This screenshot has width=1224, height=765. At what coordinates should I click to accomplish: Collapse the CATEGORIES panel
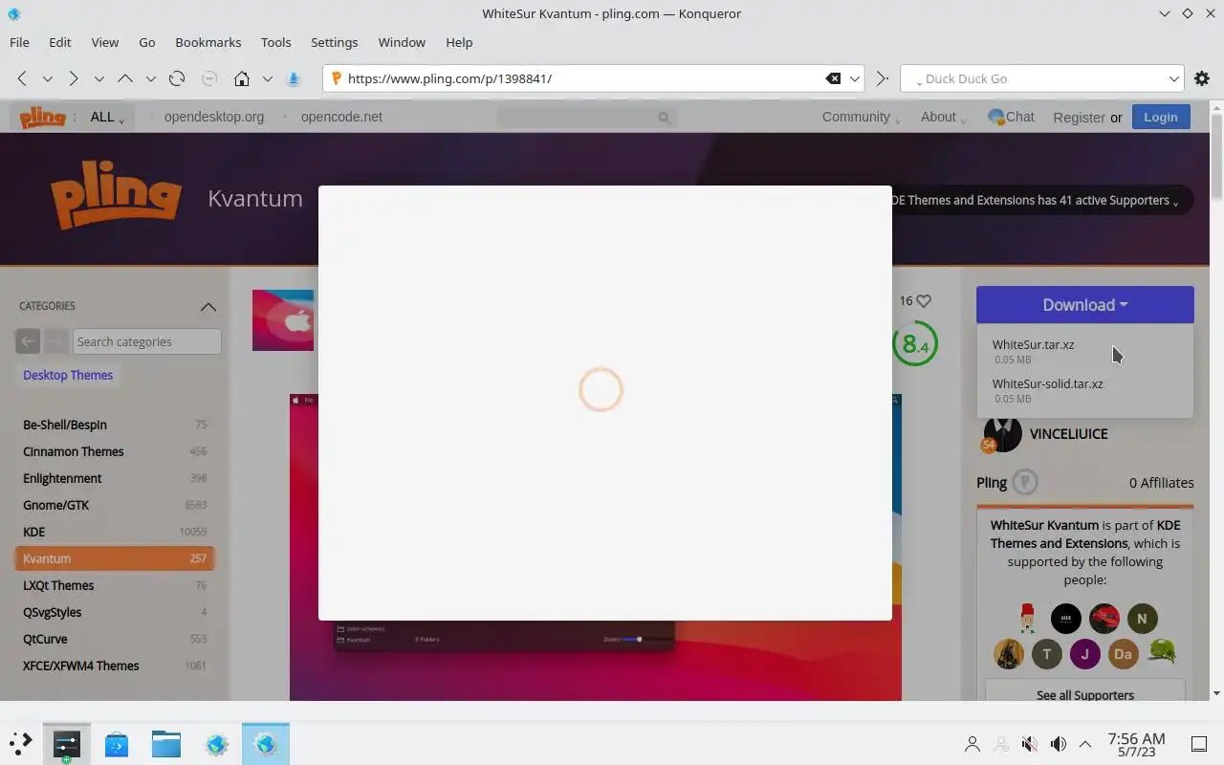pyautogui.click(x=208, y=306)
